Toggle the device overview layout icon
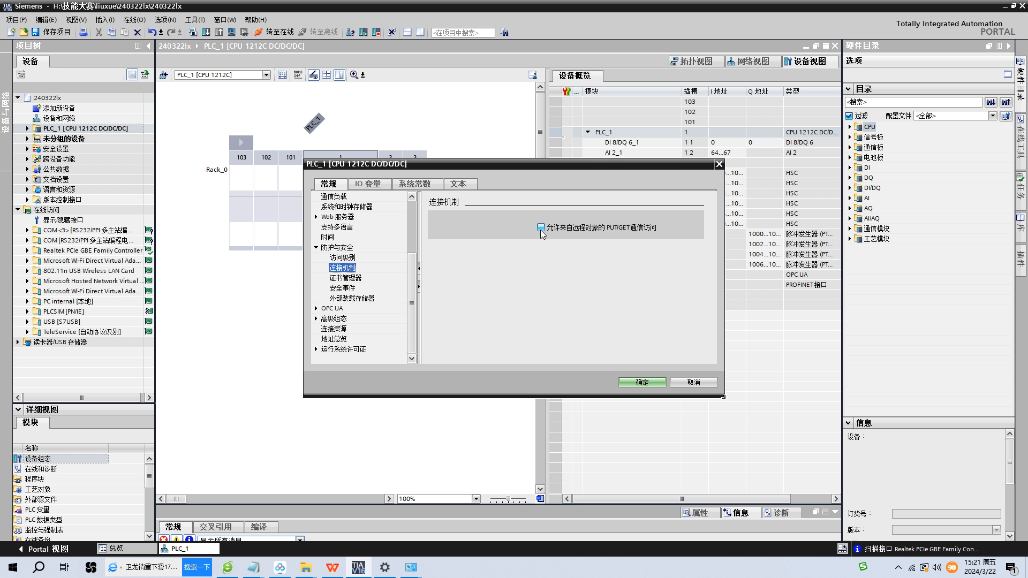1028x578 pixels. pos(339,75)
